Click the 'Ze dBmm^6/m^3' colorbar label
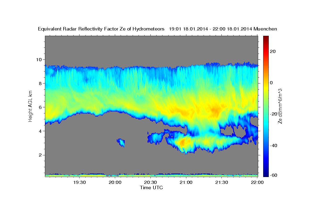Viewport: 319px width, 212px height. pos(280,106)
